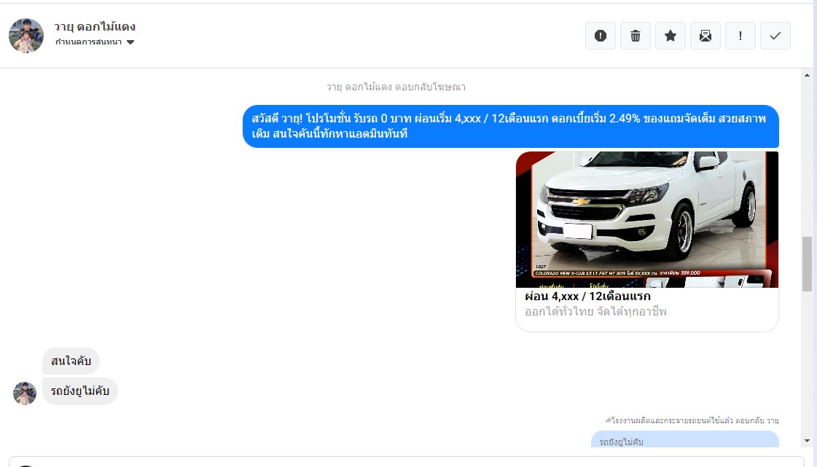
Task: Click the sender avatar beside the incoming message
Action: click(x=25, y=393)
